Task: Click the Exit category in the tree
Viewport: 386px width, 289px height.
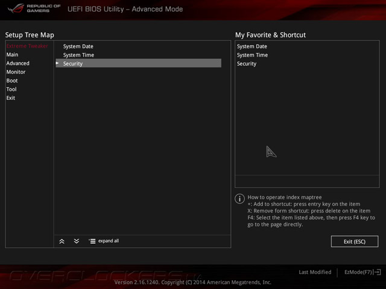Action: click(x=11, y=98)
